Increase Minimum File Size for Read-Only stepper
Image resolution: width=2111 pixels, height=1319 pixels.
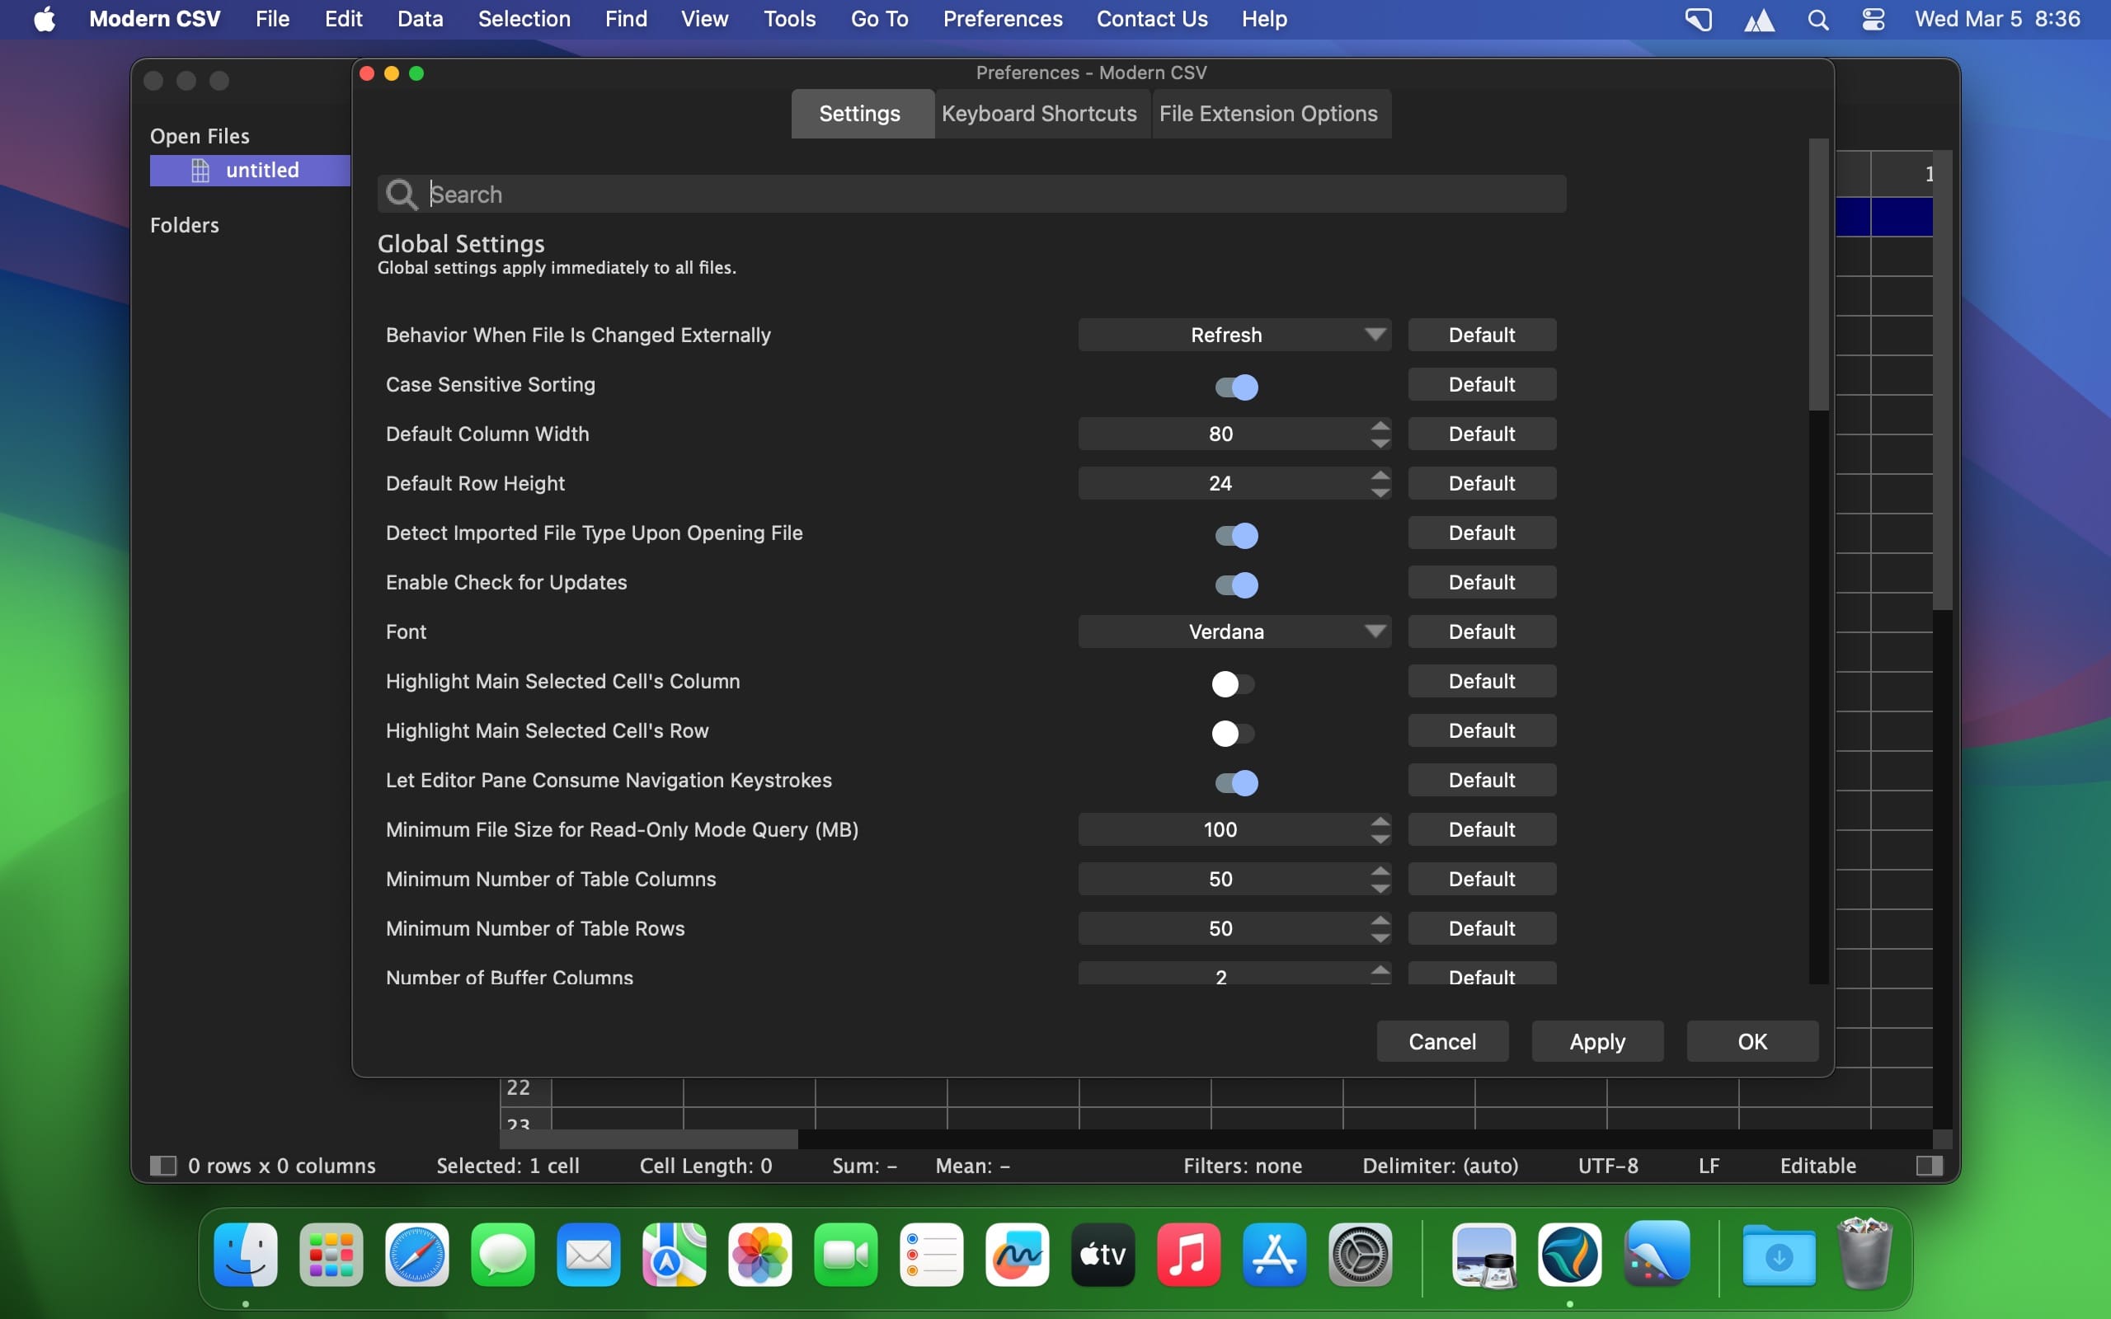tap(1380, 821)
